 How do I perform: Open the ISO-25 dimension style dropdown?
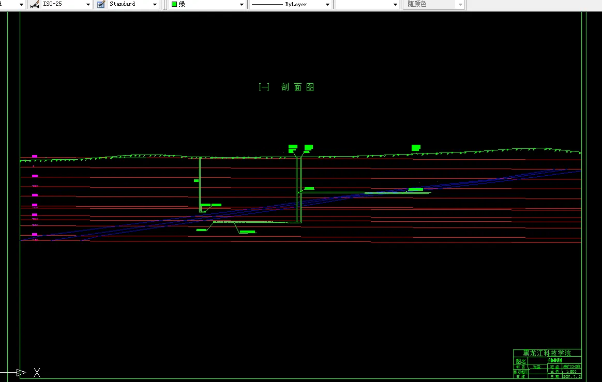(x=88, y=5)
